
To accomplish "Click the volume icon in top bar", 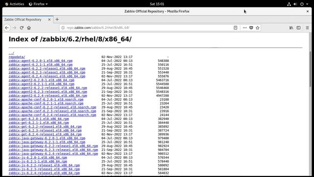I will tap(295, 4).
